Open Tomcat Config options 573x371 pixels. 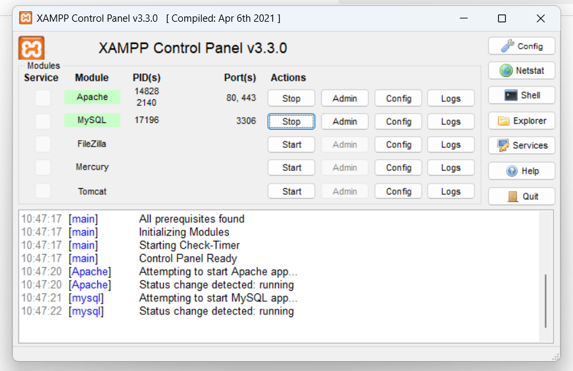click(x=398, y=191)
